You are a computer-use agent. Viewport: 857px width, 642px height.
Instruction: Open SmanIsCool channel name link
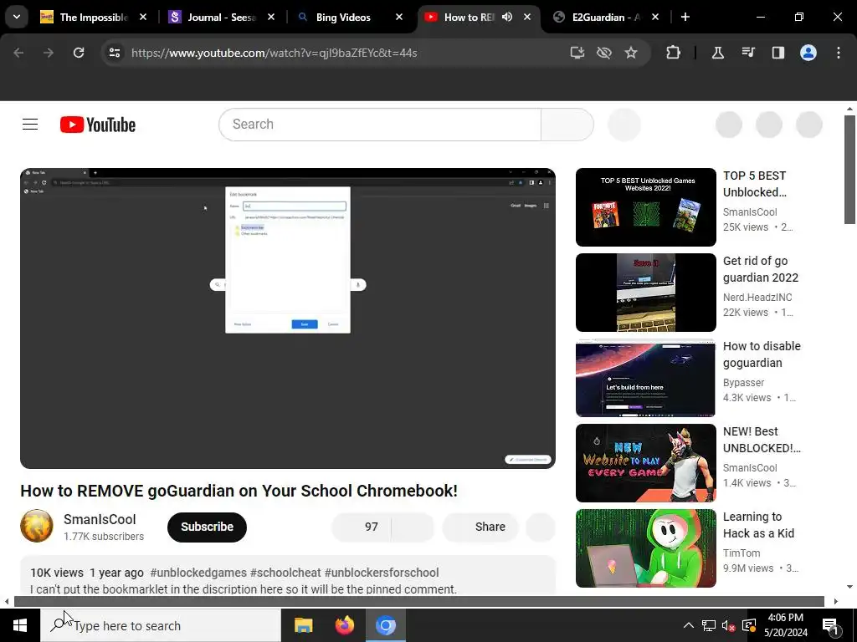coord(100,519)
